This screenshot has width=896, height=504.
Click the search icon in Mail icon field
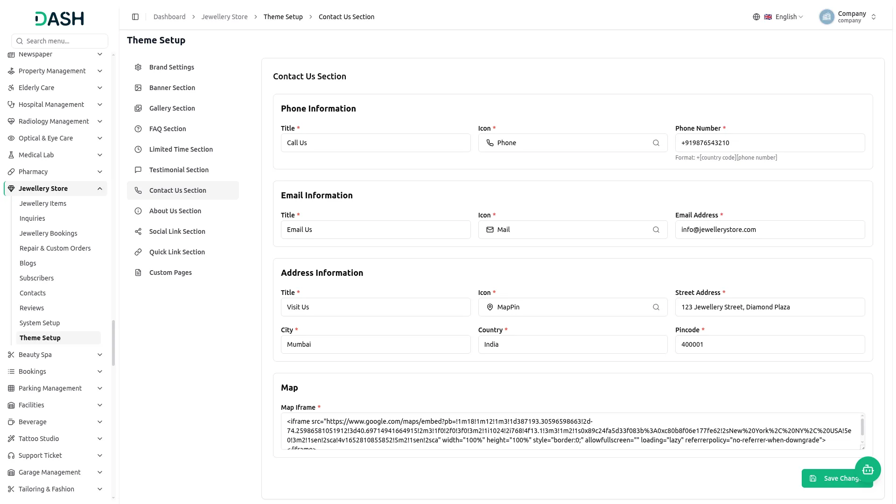[x=656, y=230]
